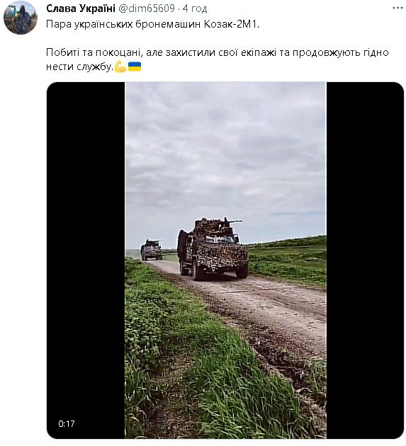Click the Ukrainian flag emoji

pos(135,67)
